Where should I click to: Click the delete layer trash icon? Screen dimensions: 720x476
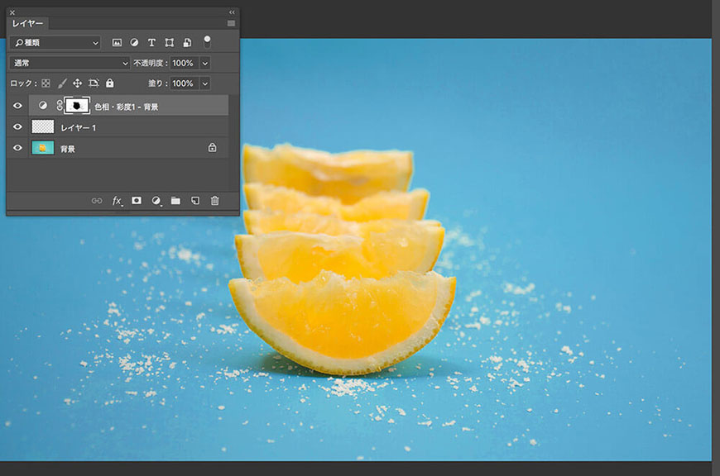coord(214,201)
